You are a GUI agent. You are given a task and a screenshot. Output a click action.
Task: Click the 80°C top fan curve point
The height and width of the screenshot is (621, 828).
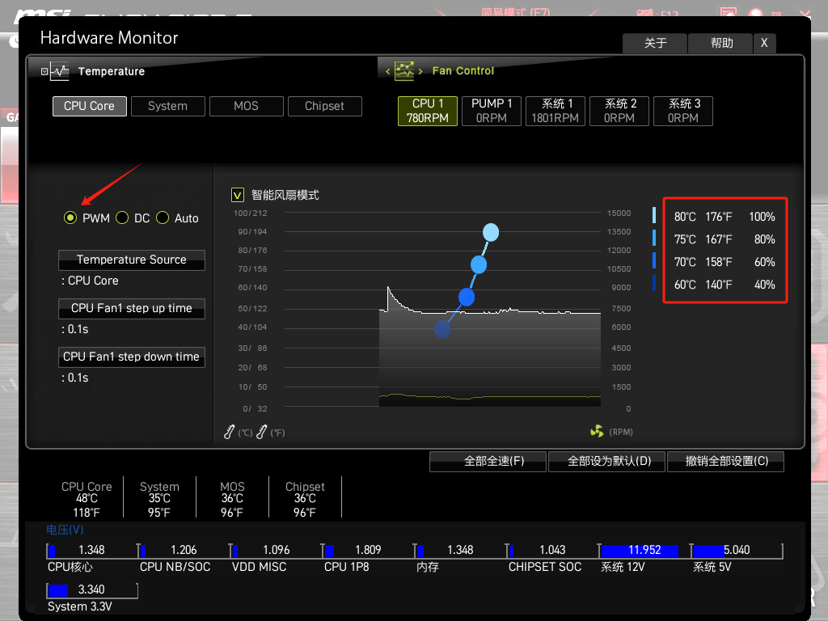491,233
